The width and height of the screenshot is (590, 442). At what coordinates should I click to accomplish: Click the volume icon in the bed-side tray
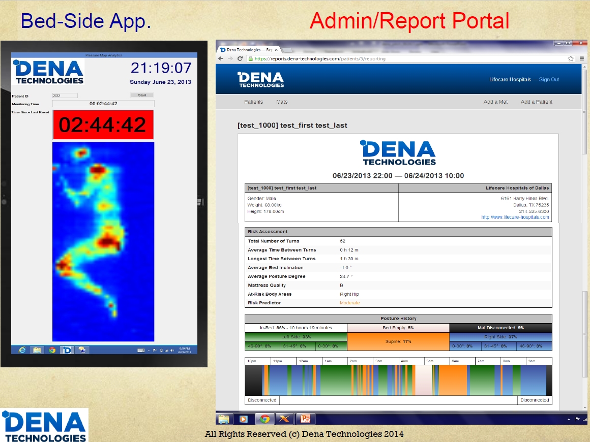pyautogui.click(x=172, y=350)
